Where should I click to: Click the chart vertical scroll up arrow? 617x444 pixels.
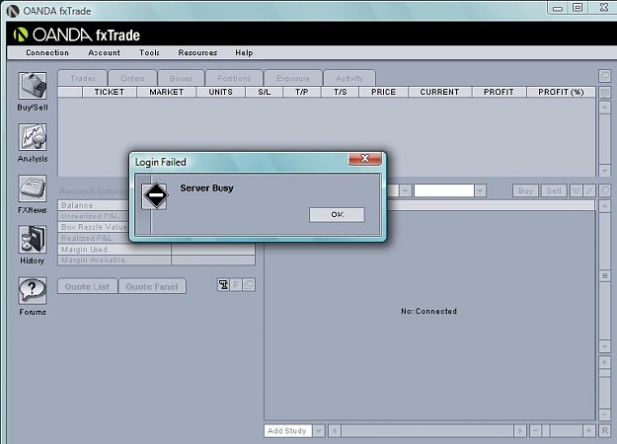pyautogui.click(x=604, y=205)
